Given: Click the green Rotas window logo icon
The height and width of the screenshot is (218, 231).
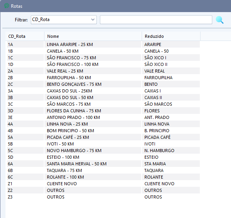Looking at the screenshot, I should pos(7,6).
